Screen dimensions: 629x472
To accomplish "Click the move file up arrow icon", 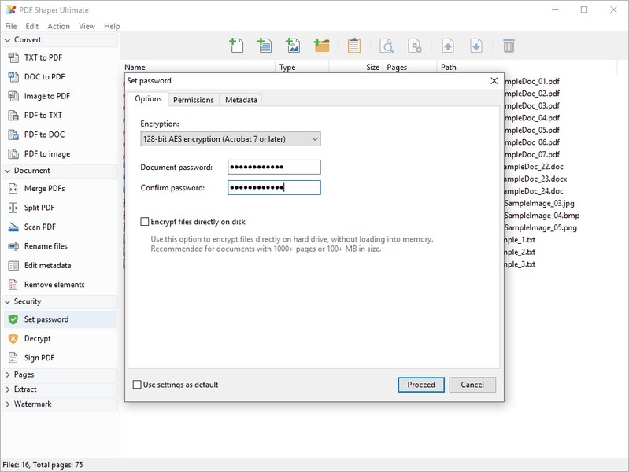I will click(x=447, y=46).
